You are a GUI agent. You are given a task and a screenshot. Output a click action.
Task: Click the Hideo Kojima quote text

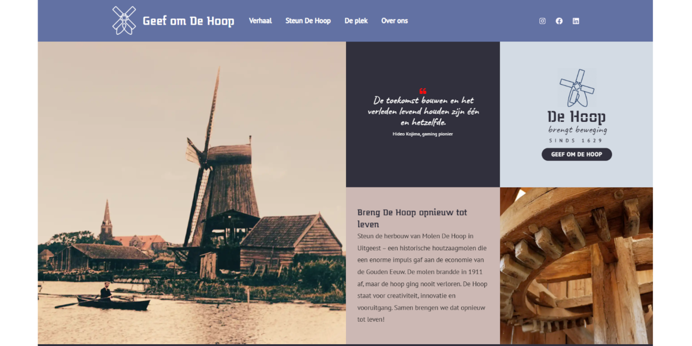point(423,111)
